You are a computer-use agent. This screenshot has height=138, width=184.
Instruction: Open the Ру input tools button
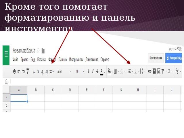coord(177,71)
